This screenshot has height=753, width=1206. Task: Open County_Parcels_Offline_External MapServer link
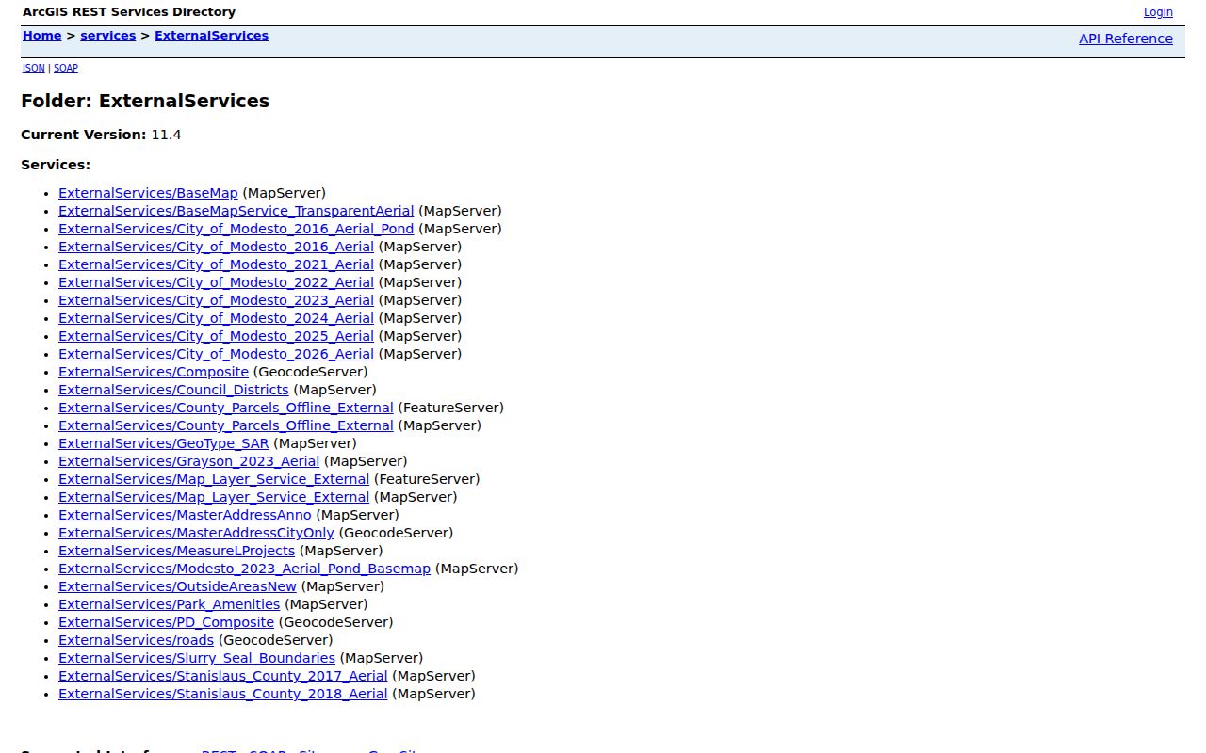click(x=226, y=425)
